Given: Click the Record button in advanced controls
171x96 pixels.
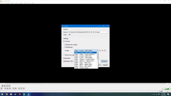Looking at the screenshot, I should (2, 86).
